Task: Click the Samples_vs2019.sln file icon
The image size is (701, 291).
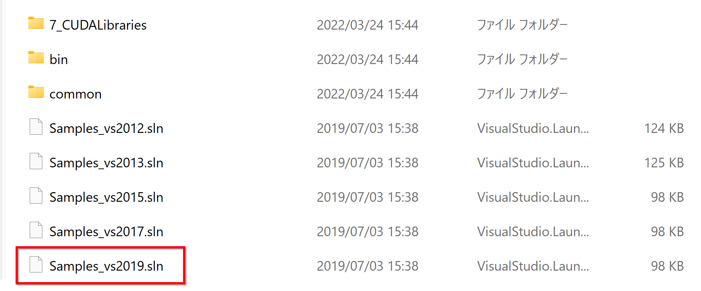Action: pyautogui.click(x=36, y=264)
